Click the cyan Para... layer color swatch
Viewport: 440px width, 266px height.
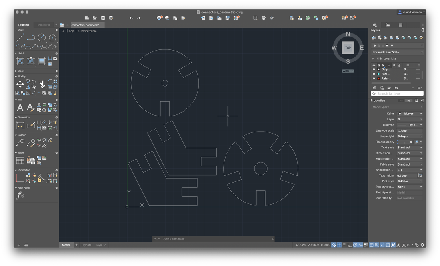click(378, 74)
